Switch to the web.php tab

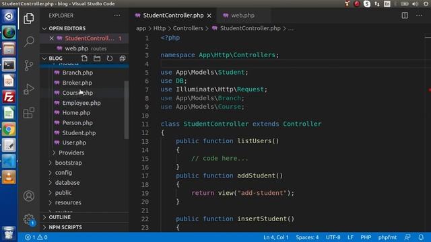pos(242,15)
